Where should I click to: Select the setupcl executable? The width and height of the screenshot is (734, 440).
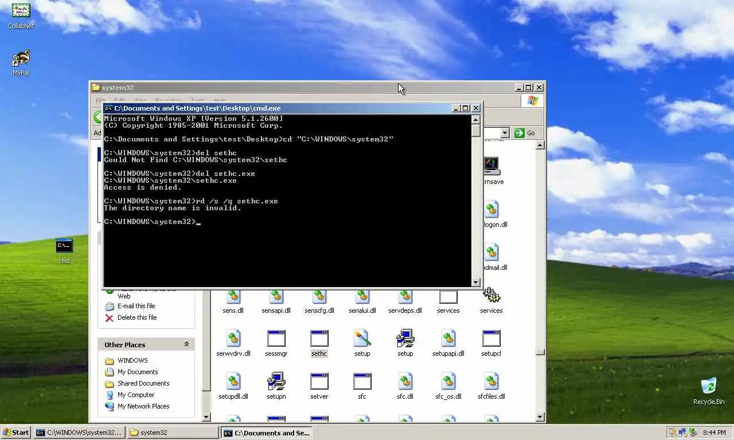tap(491, 343)
